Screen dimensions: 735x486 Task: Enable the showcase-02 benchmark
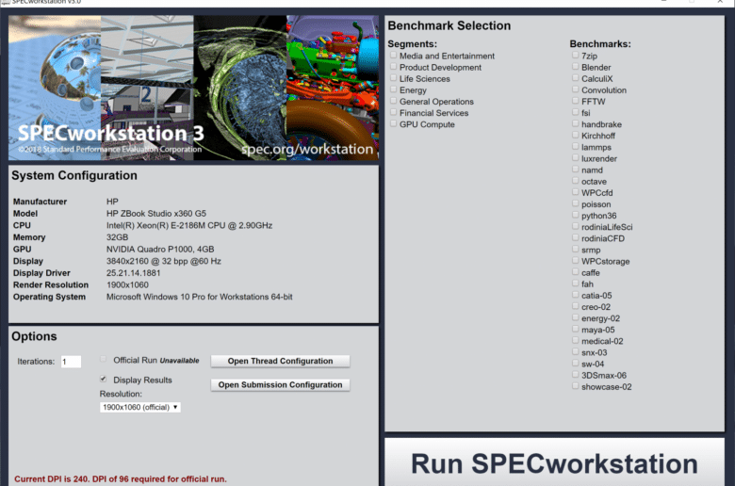(x=575, y=386)
